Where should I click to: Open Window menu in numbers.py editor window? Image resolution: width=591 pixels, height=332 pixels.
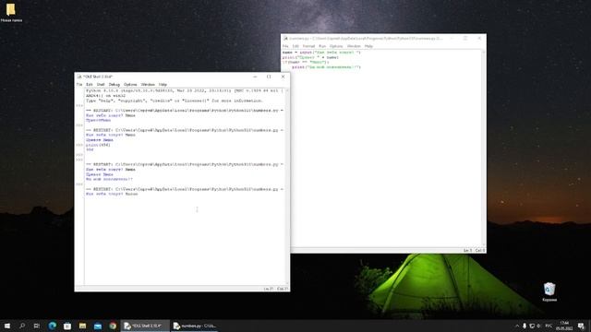pos(354,46)
